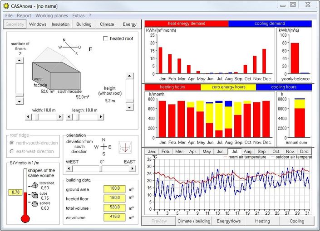320x231 pixels.
Task: Open the Working planes menu
Action: [x=52, y=15]
